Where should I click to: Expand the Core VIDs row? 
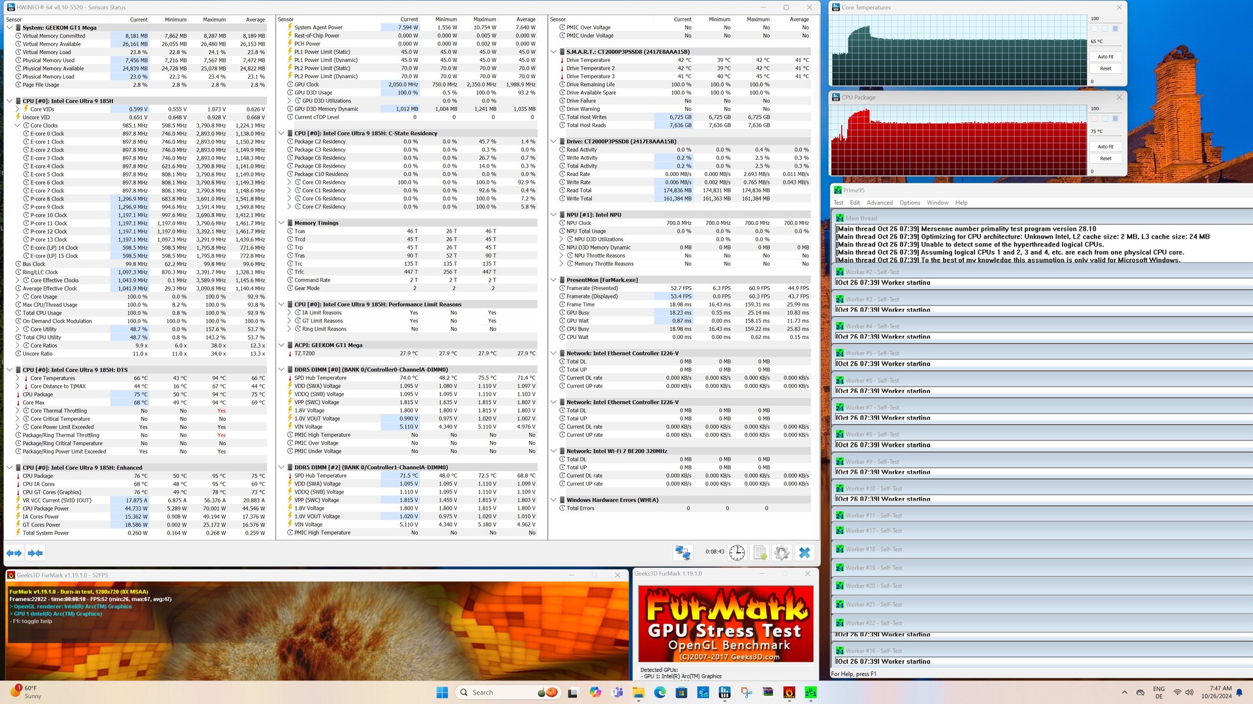click(x=18, y=110)
